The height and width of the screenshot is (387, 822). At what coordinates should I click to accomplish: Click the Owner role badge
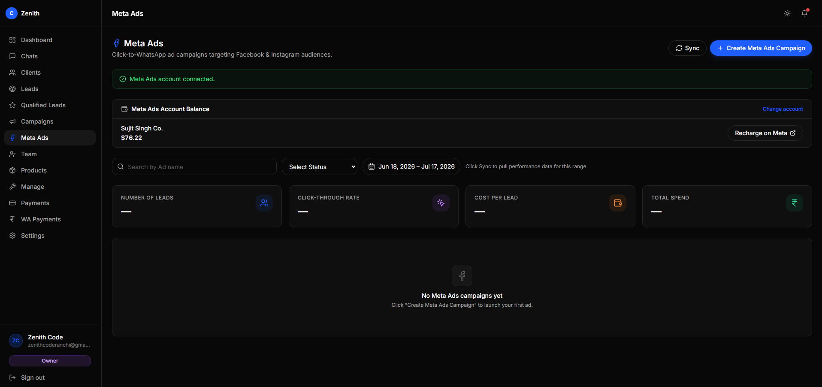[50, 361]
